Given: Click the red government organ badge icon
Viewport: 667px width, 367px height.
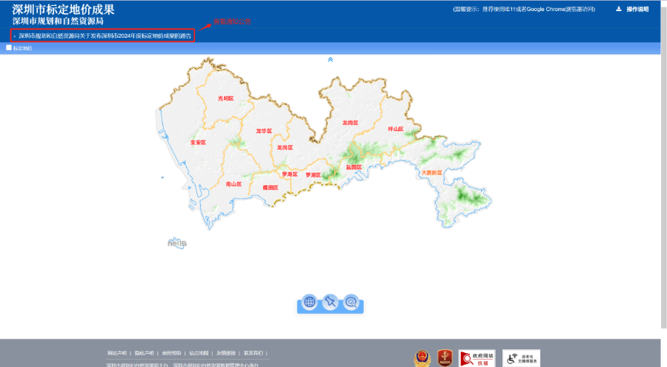Looking at the screenshot, I should point(444,358).
